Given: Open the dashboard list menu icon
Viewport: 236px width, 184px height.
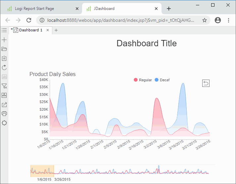Looking at the screenshot, I should coord(4,30).
